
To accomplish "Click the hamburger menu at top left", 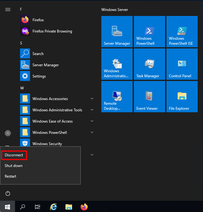I will tap(8, 9).
